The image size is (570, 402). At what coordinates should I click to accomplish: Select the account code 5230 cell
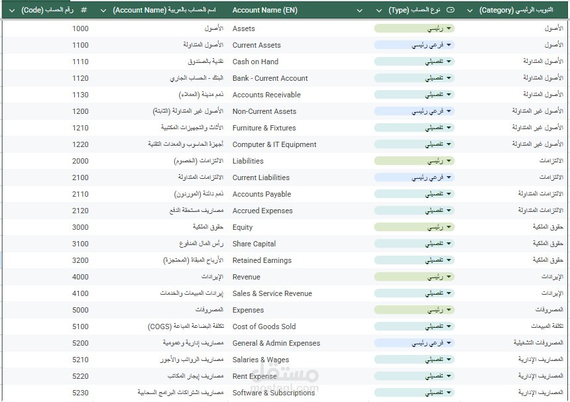(x=48, y=393)
